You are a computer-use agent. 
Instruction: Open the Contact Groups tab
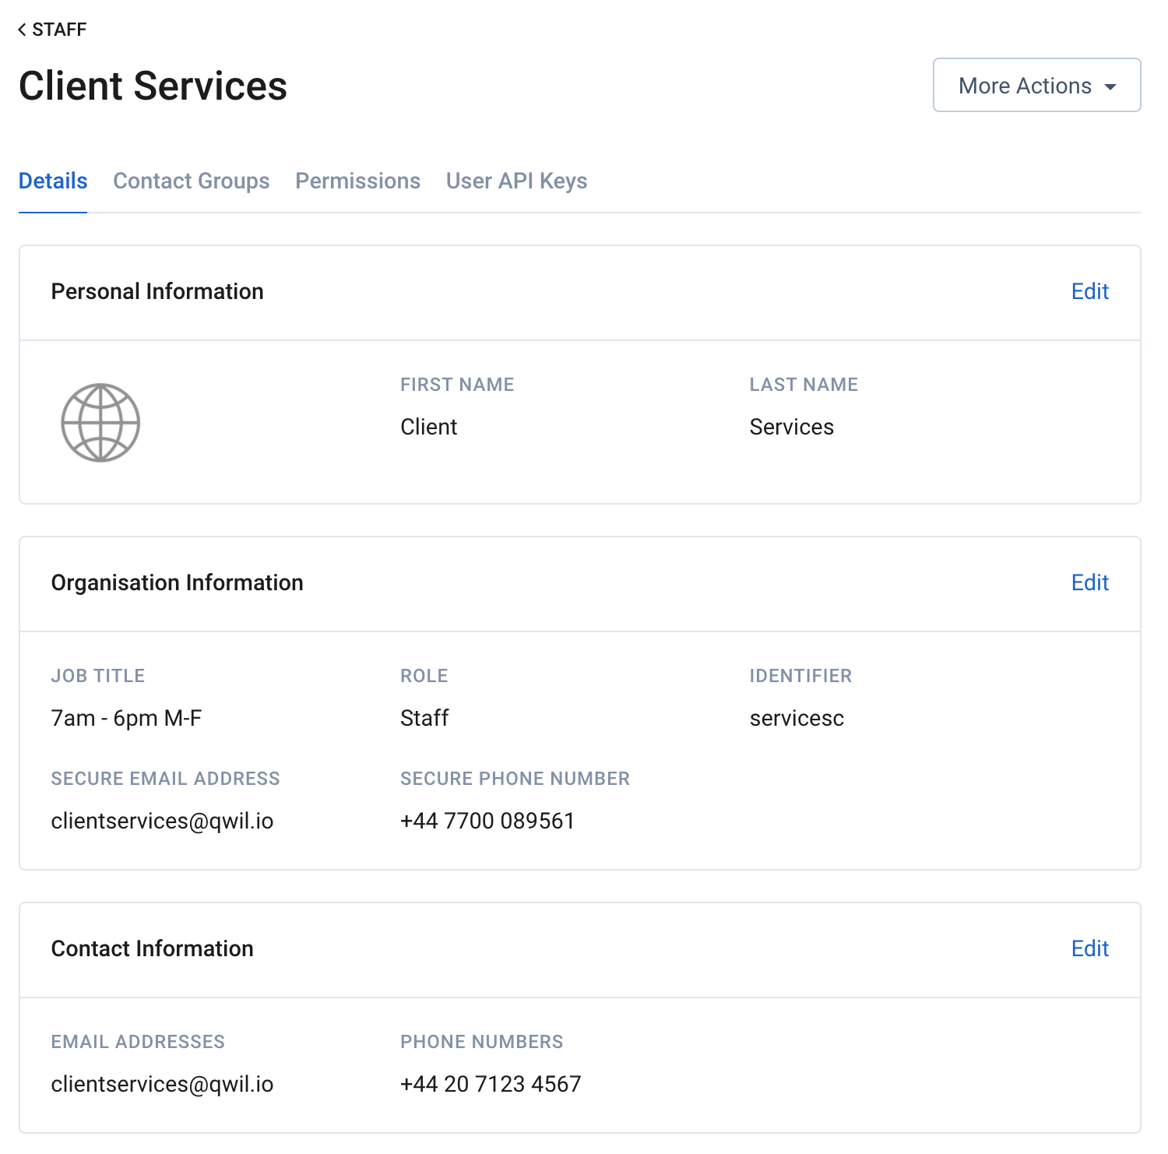[192, 181]
